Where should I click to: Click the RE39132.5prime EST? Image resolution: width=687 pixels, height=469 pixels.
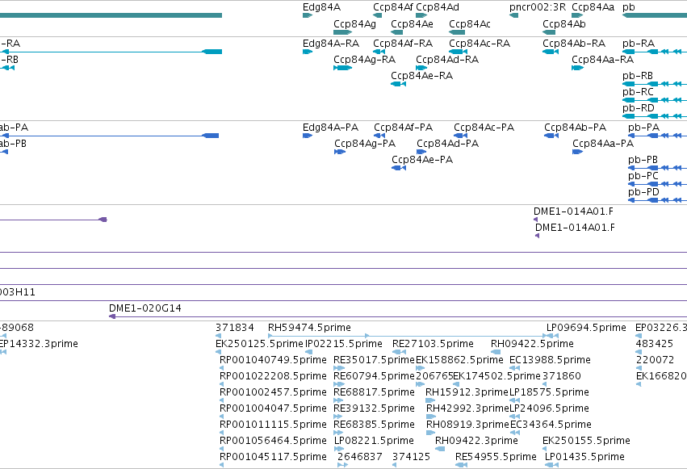tap(339, 417)
